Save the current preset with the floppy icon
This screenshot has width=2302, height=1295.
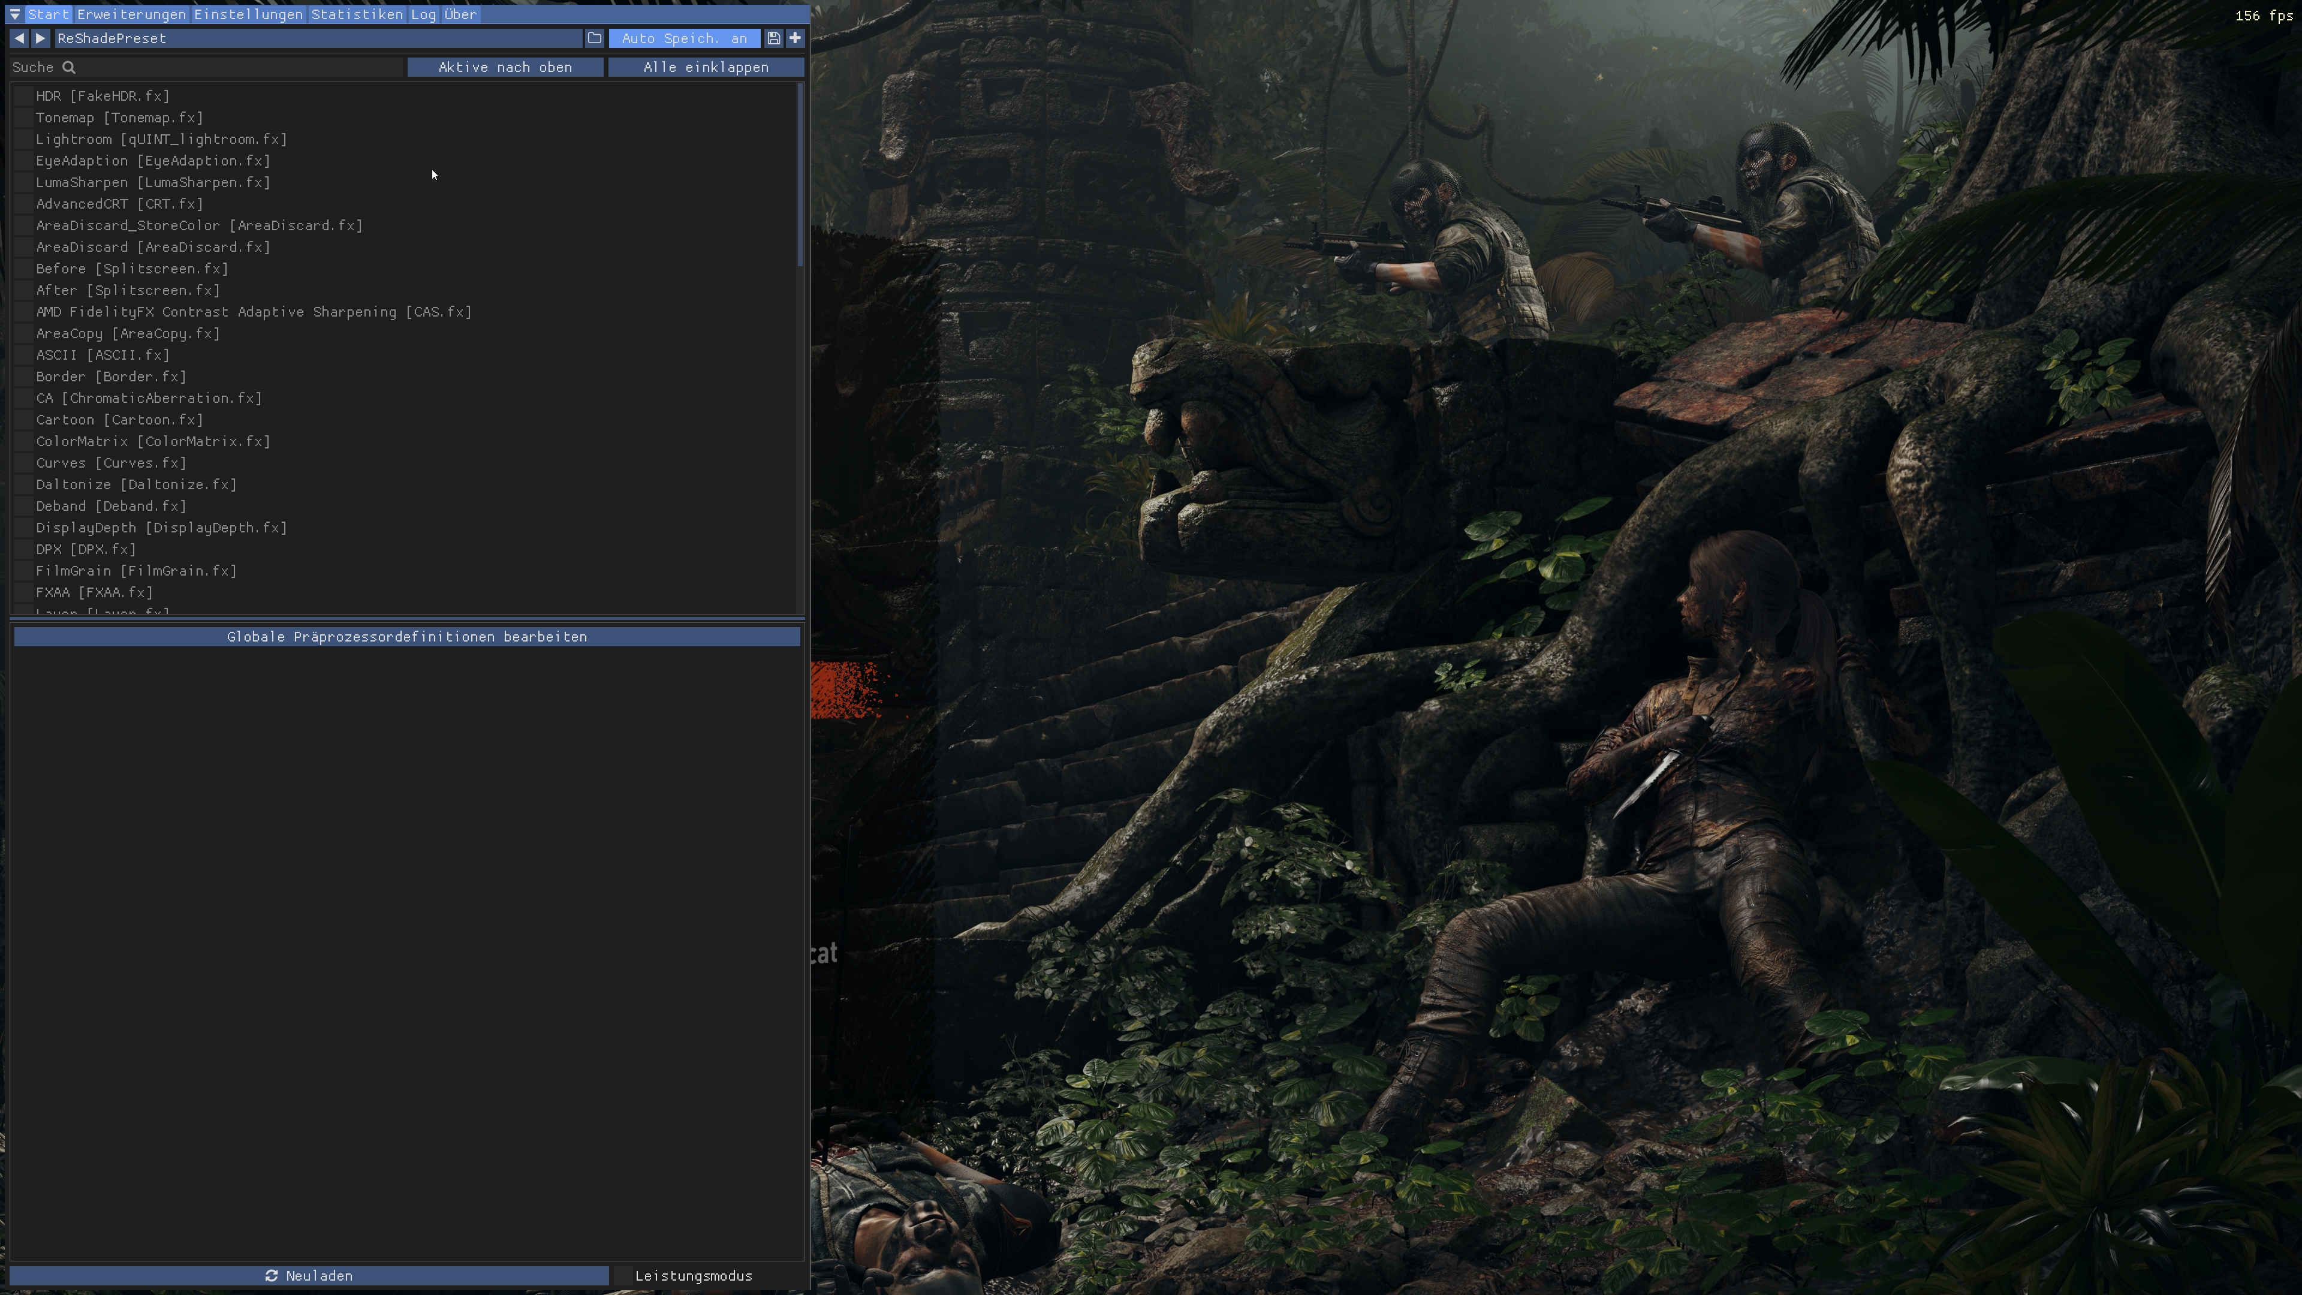coord(774,38)
